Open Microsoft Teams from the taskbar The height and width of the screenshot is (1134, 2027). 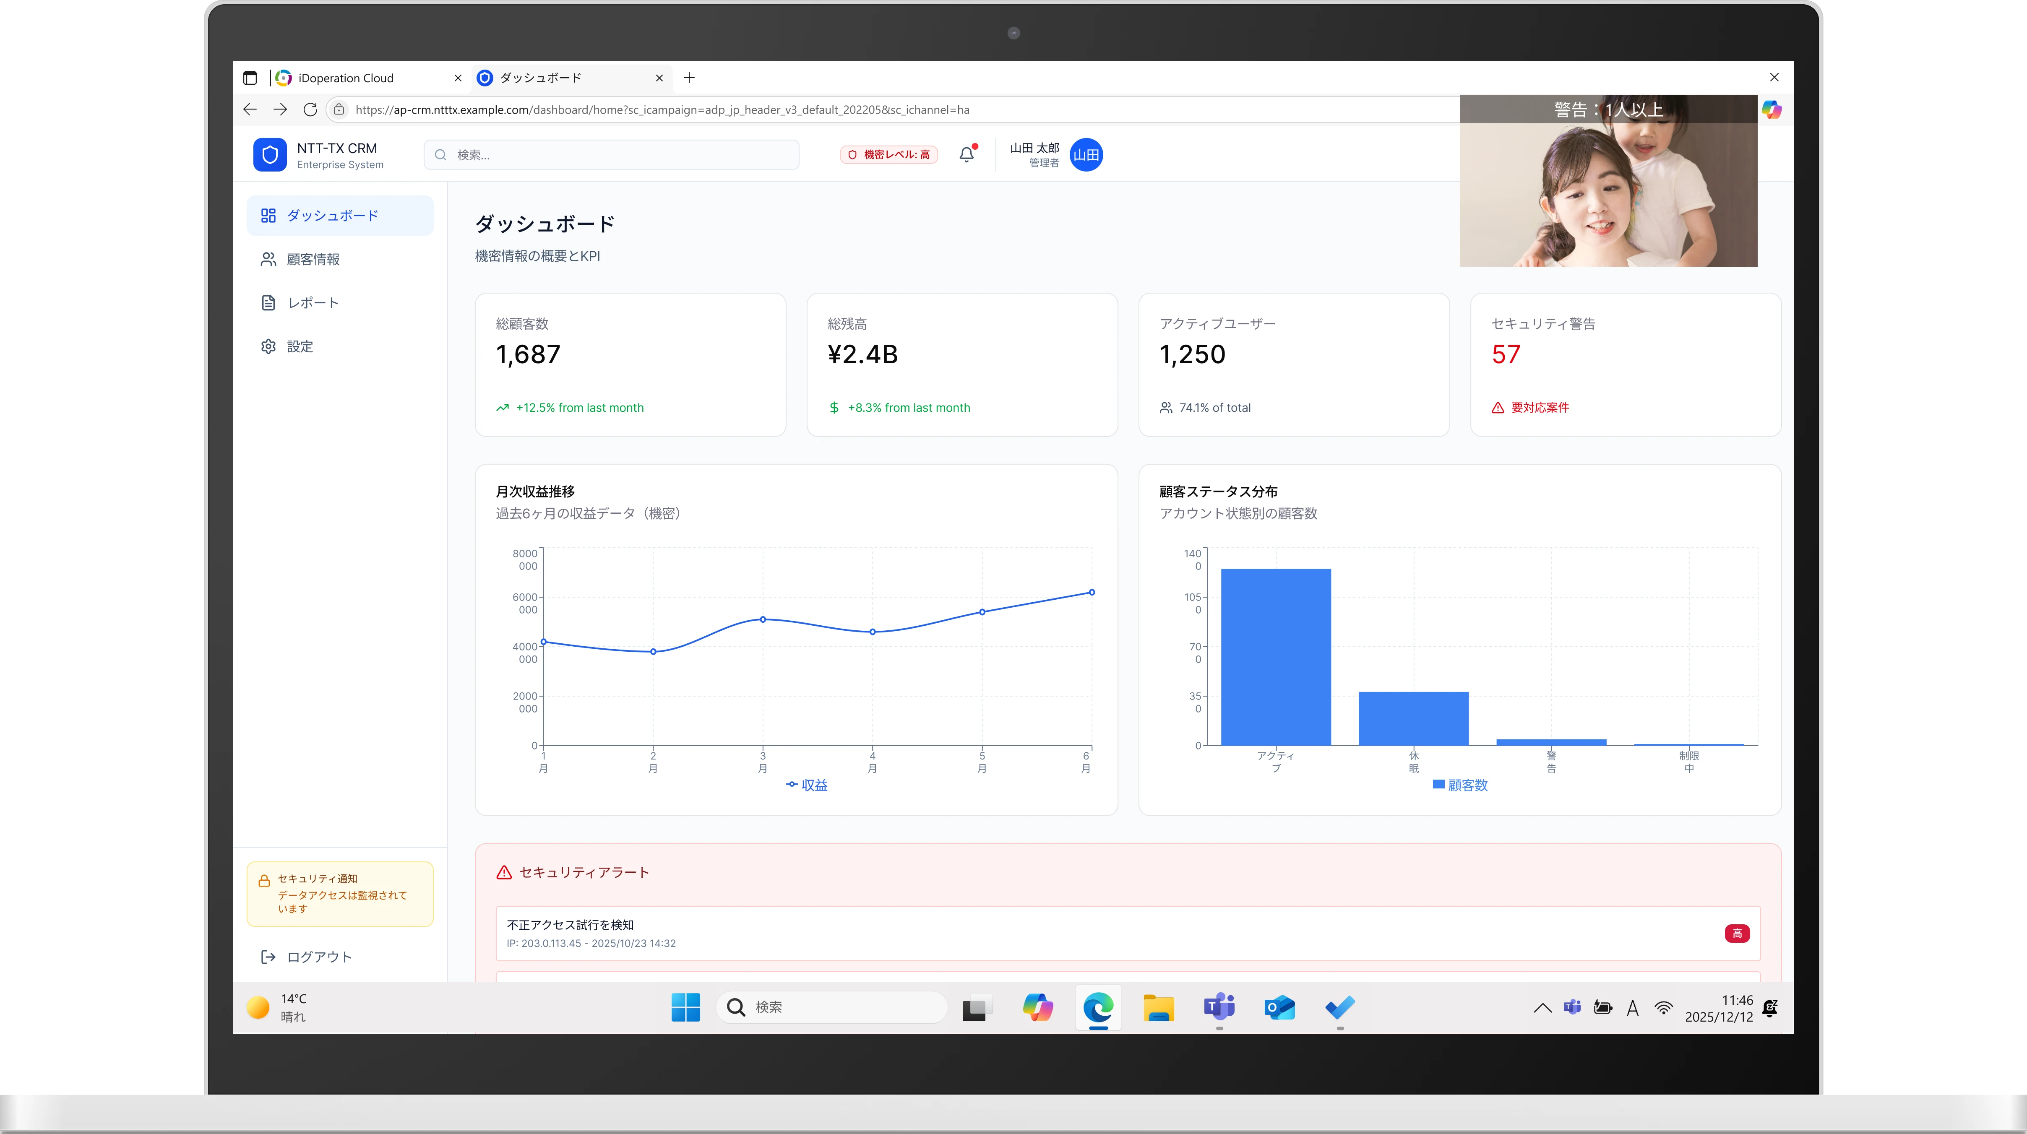[x=1219, y=1007]
